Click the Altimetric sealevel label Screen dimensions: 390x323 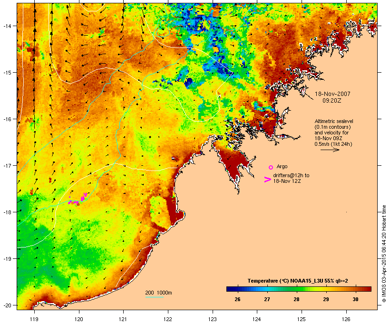(x=334, y=121)
